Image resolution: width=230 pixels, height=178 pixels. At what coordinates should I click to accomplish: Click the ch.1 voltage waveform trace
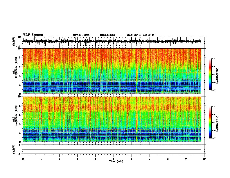pos(112,41)
